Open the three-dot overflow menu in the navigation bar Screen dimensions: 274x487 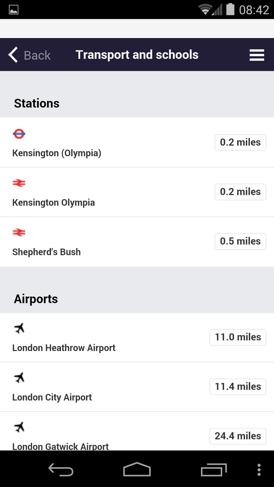[x=259, y=470]
